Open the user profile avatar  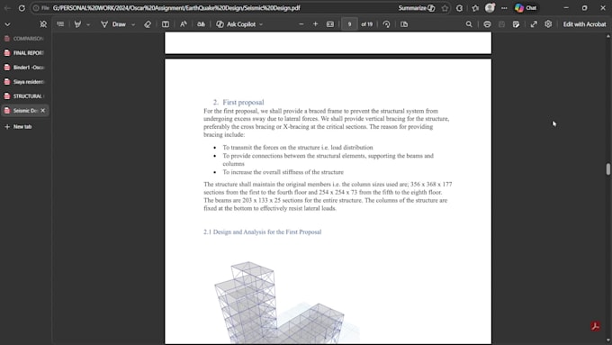490,8
